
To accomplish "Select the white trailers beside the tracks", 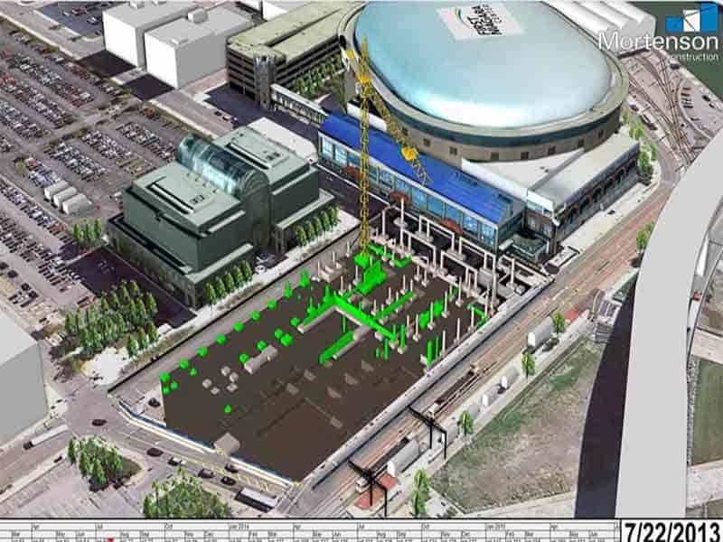I will (540, 335).
